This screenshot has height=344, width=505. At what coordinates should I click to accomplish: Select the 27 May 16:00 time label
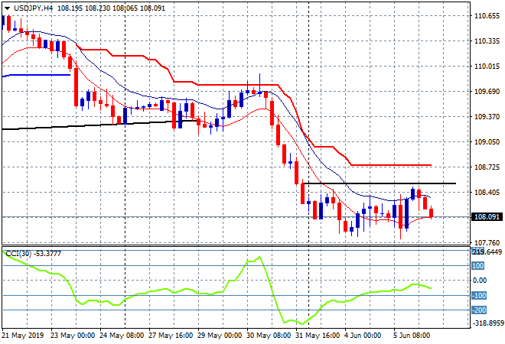[171, 336]
